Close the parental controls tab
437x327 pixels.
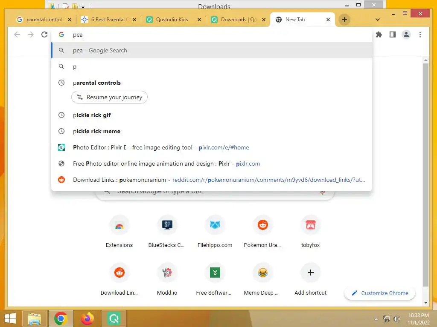70,20
